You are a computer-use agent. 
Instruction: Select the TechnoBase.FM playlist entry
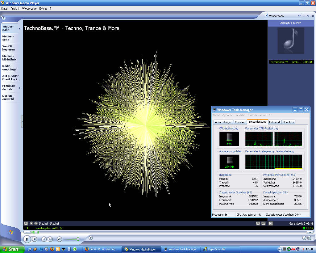click(x=291, y=62)
